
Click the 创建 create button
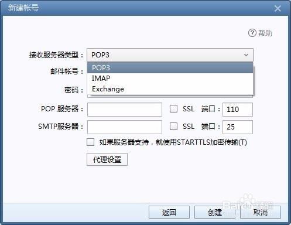tap(215, 212)
